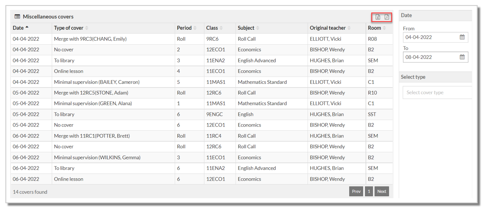The width and height of the screenshot is (483, 208).
Task: Open the From date calendar picker
Action: click(x=462, y=37)
